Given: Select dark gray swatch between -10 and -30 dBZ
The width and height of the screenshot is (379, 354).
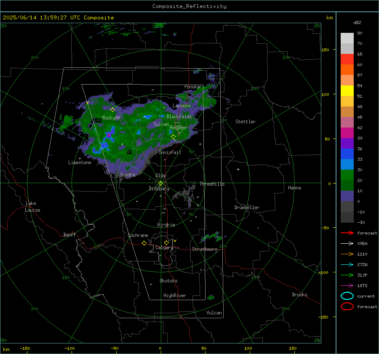Looking at the screenshot, I should pos(347,217).
